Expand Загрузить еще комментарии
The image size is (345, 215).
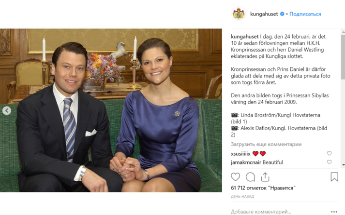[x=266, y=144]
